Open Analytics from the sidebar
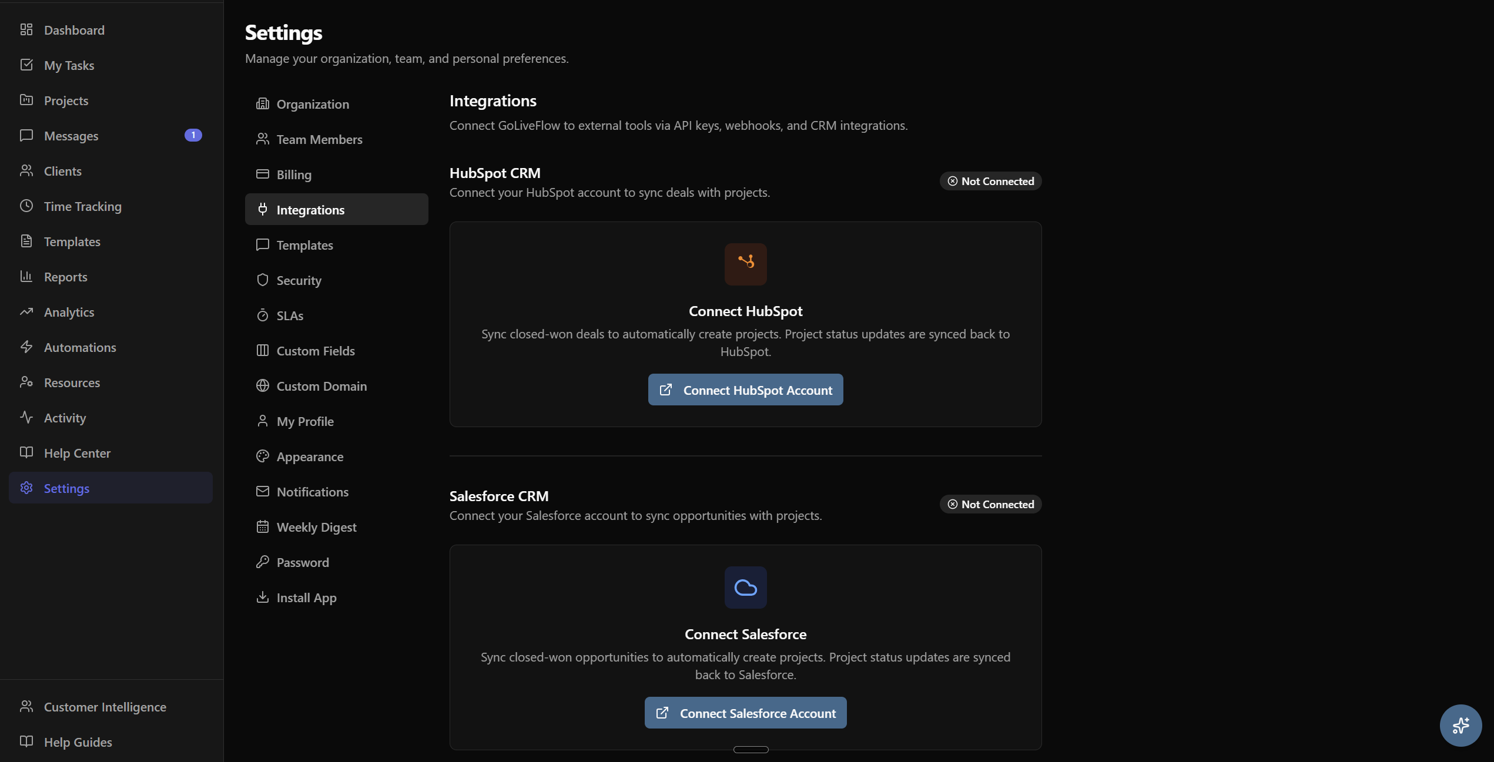This screenshot has width=1494, height=762. [x=69, y=312]
